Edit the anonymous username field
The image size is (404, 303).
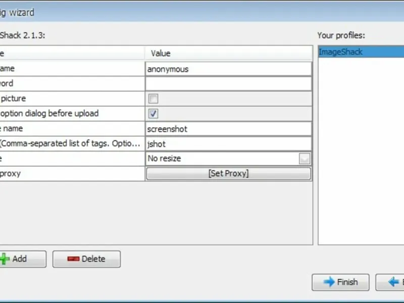(x=228, y=69)
